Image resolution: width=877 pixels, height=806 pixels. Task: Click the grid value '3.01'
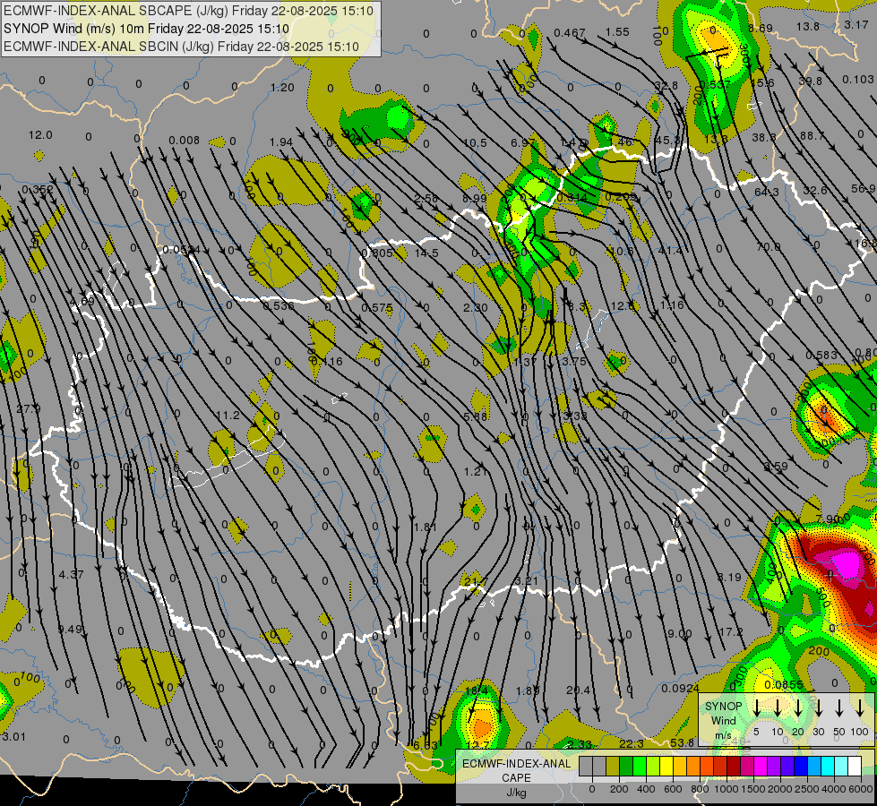[x=14, y=736]
